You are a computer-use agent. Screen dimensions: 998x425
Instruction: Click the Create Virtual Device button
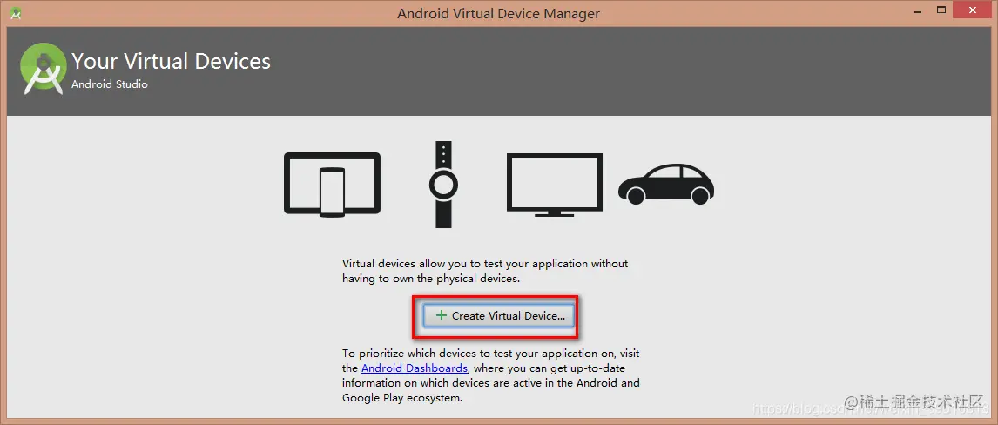pos(498,315)
